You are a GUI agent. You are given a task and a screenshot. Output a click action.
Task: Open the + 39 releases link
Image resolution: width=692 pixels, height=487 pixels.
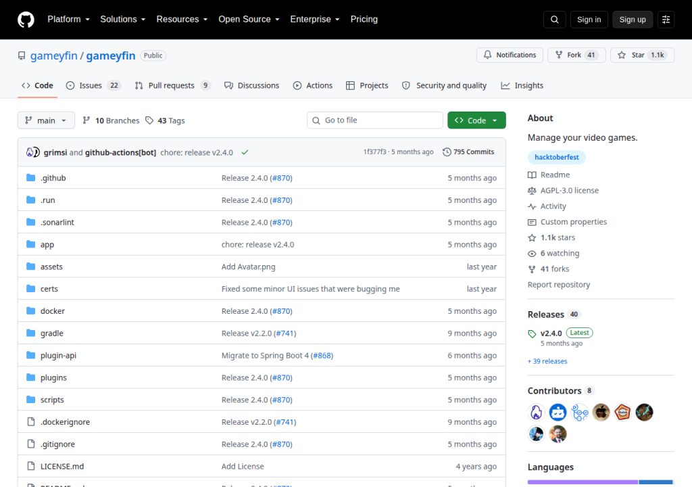547,361
